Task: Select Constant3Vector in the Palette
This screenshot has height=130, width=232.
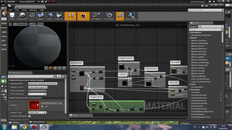Action: 199,98
